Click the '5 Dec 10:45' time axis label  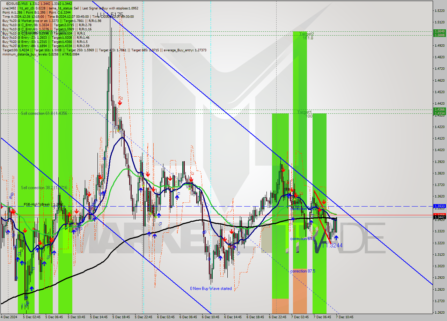[76, 317]
